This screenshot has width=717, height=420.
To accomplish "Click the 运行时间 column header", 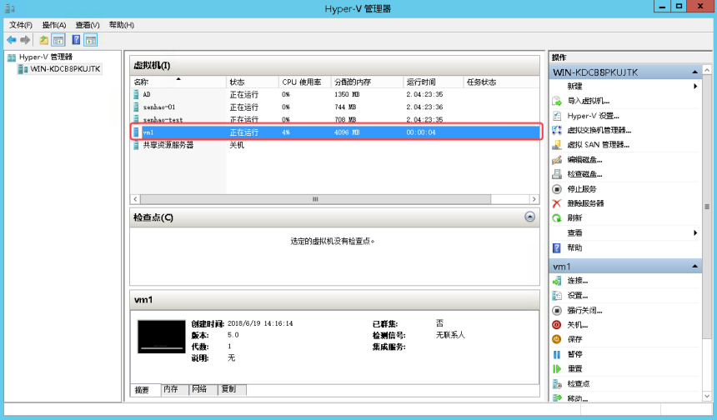I will click(433, 82).
